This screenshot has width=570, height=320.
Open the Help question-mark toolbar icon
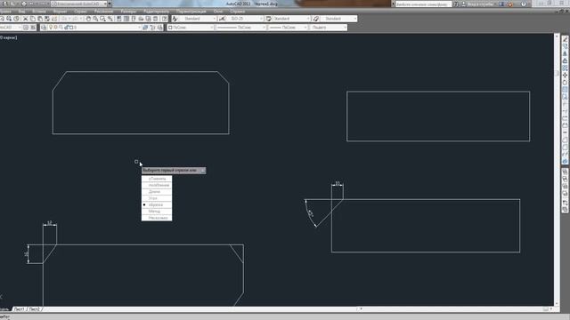tap(165, 19)
